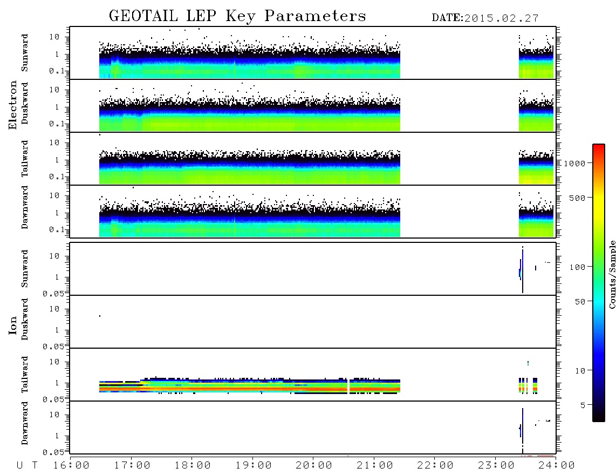The height and width of the screenshot is (475, 616).
Task: Click the GEOTAIL LEP Key Parameters title
Action: point(237,16)
